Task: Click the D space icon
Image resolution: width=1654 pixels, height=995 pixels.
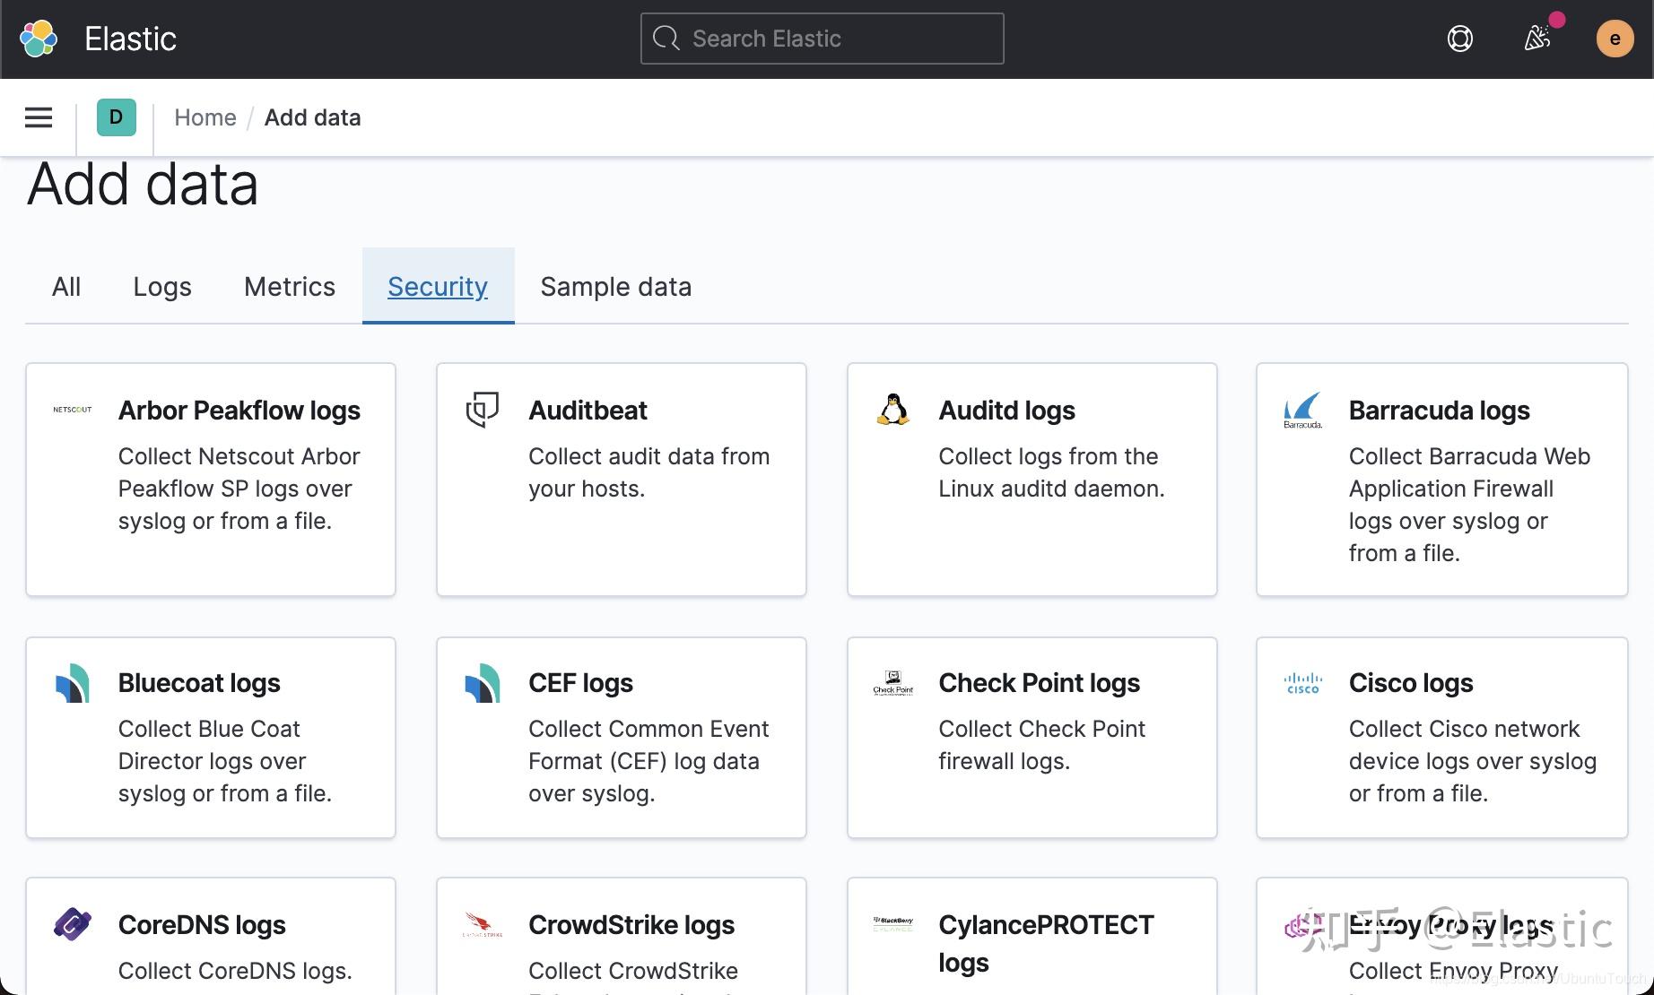Action: (x=115, y=117)
